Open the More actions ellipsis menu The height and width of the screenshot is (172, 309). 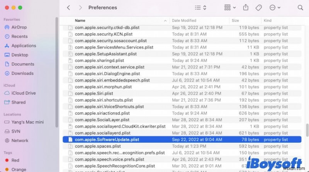click(275, 7)
